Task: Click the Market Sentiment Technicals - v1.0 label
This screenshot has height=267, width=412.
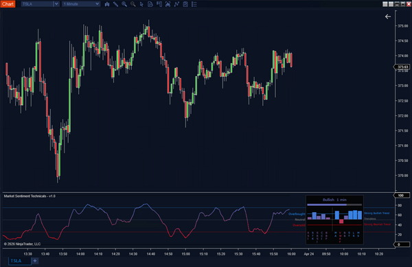Action: click(30, 196)
